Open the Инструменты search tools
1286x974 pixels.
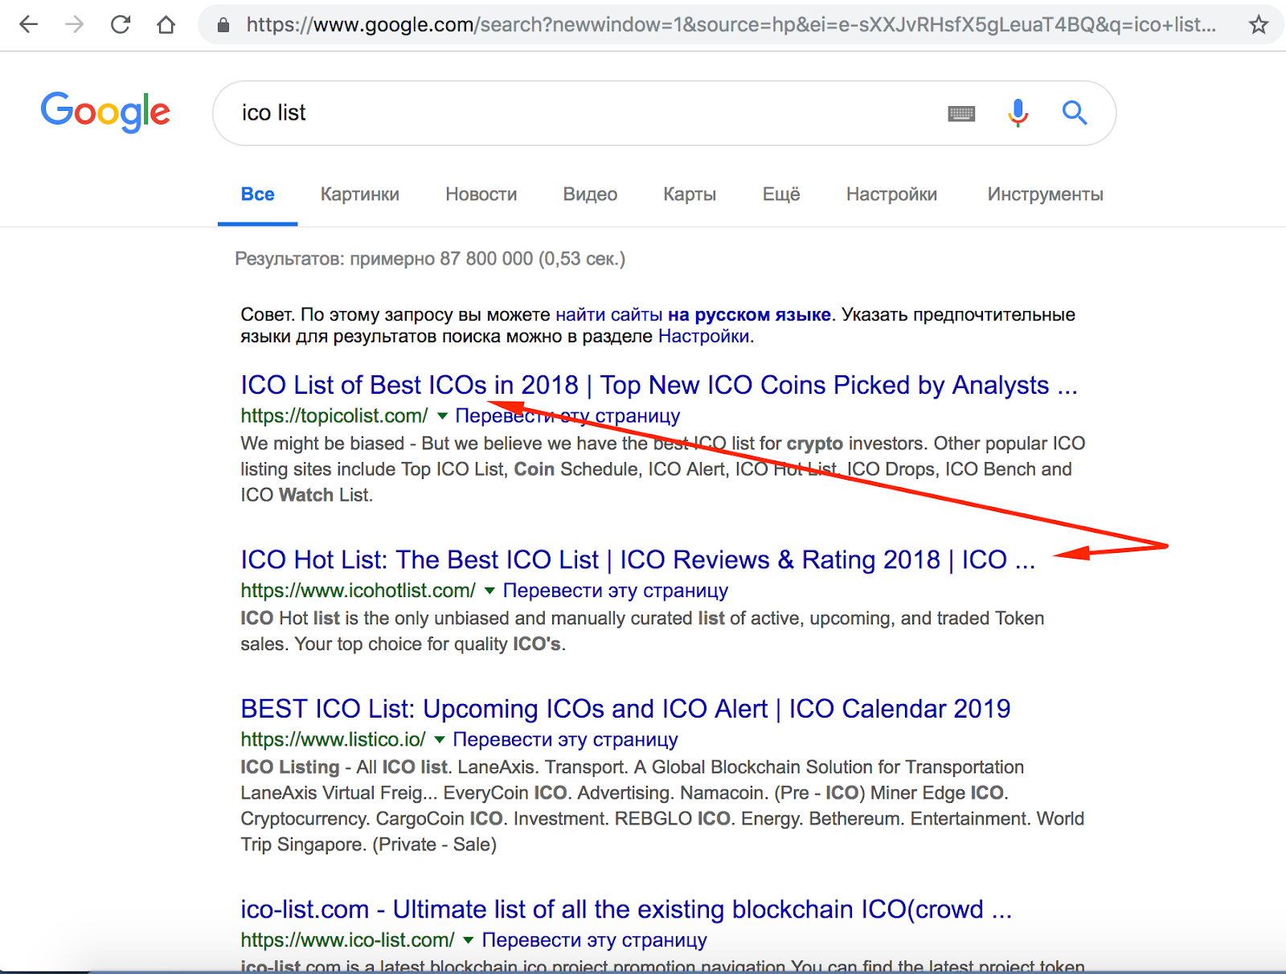click(x=1045, y=194)
